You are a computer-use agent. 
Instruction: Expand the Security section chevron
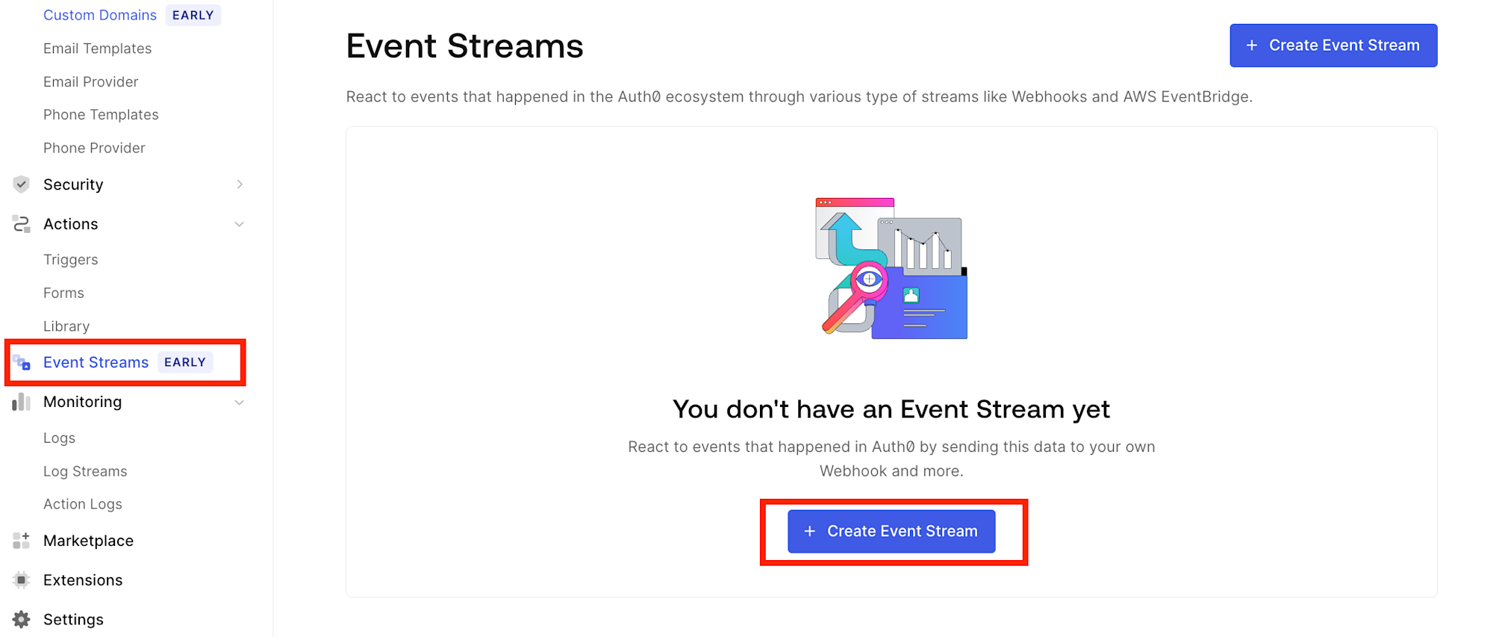tap(240, 184)
